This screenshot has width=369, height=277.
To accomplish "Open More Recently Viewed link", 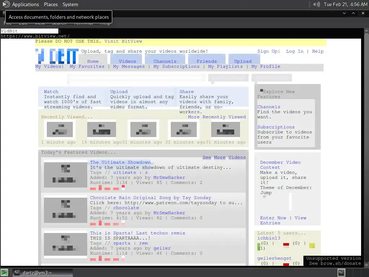I will 217,117.
